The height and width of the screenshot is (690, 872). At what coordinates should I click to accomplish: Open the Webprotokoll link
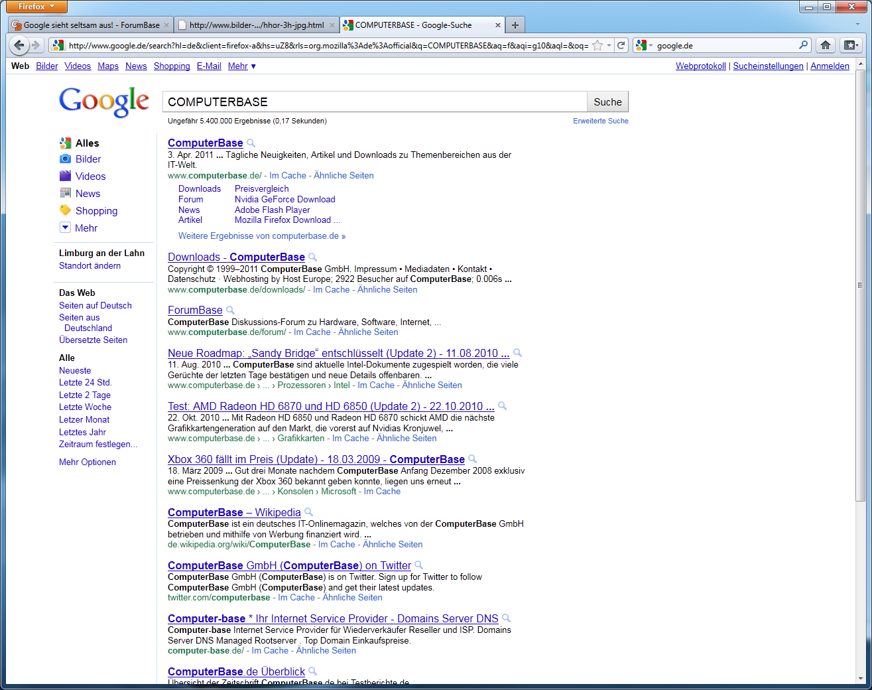point(701,66)
